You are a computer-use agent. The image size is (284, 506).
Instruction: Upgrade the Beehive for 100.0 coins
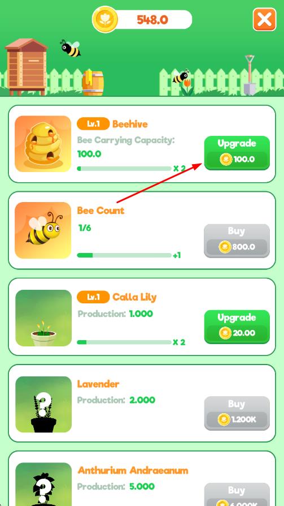pos(237,153)
